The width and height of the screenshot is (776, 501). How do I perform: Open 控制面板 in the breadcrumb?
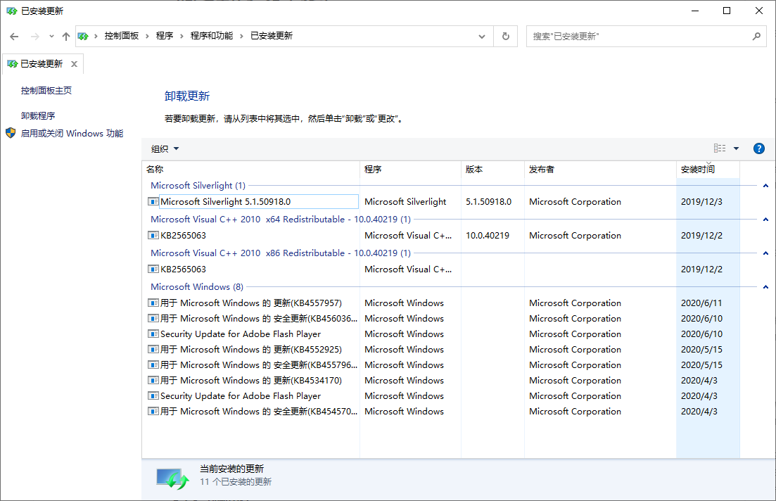(x=121, y=36)
